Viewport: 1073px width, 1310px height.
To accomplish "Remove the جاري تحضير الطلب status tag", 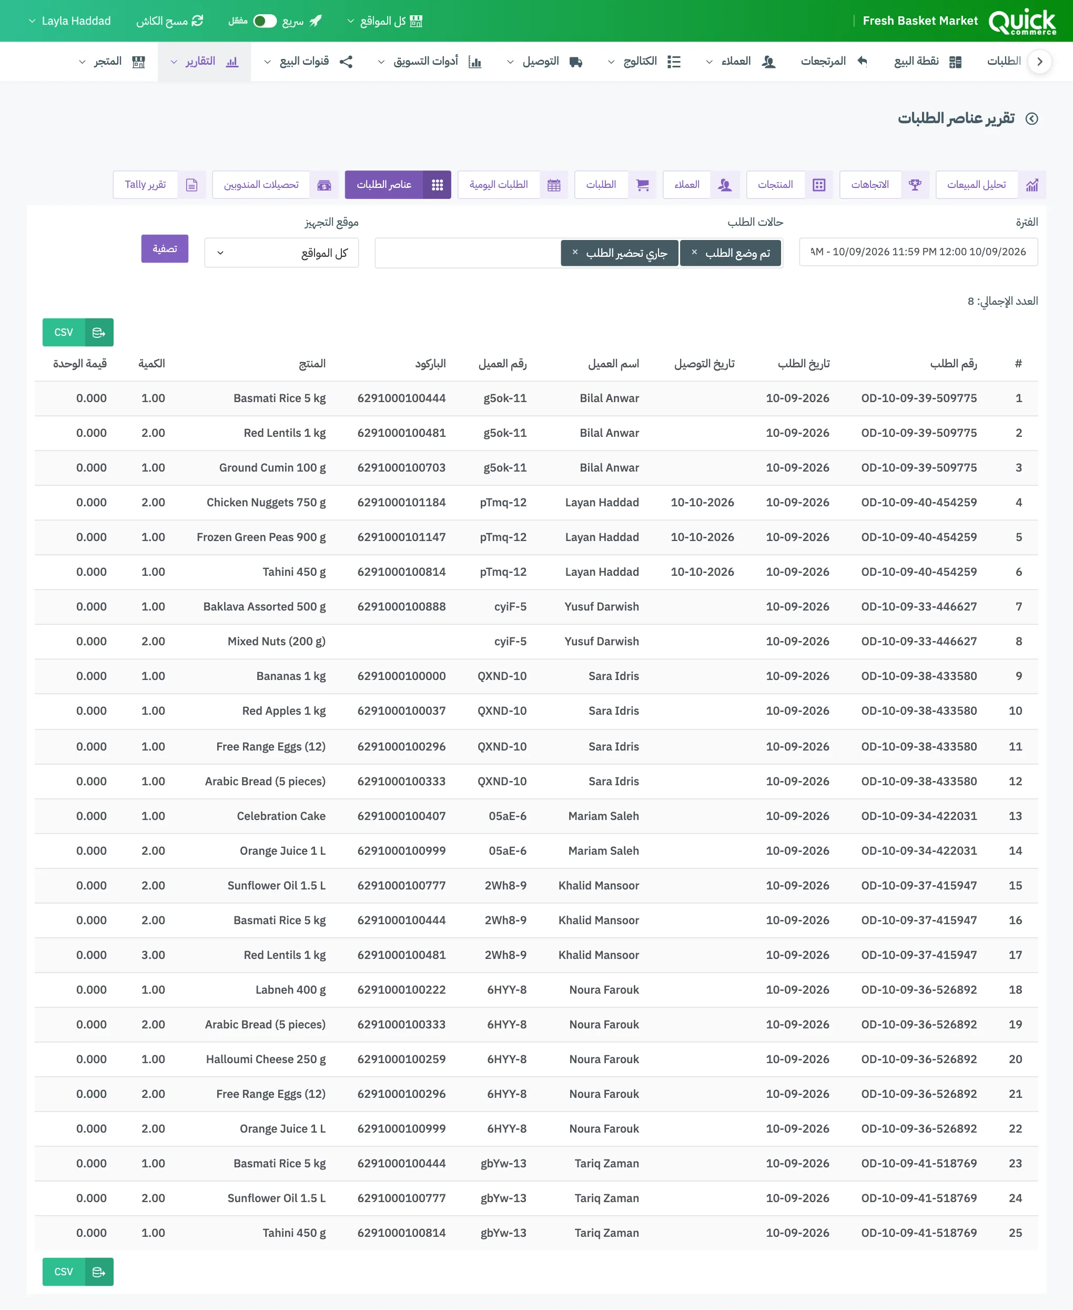I will point(574,252).
